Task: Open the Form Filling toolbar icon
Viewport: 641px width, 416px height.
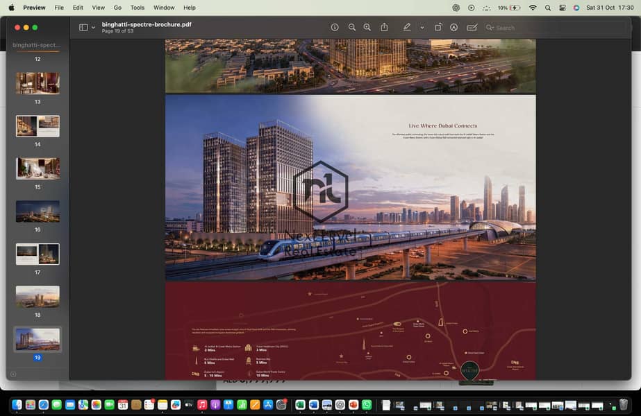Action: pos(472,27)
